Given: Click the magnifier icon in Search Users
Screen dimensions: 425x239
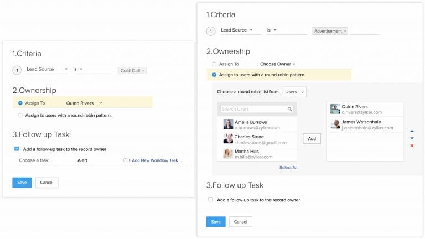Looking at the screenshot, I should pos(289,109).
